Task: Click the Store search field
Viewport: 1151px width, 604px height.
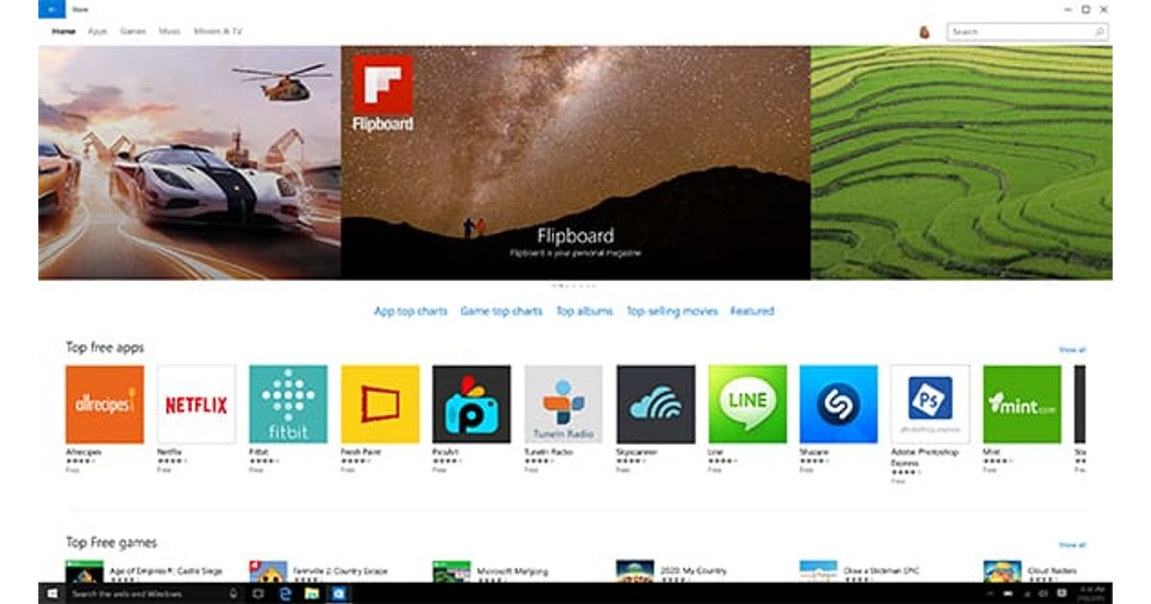Action: [1022, 32]
